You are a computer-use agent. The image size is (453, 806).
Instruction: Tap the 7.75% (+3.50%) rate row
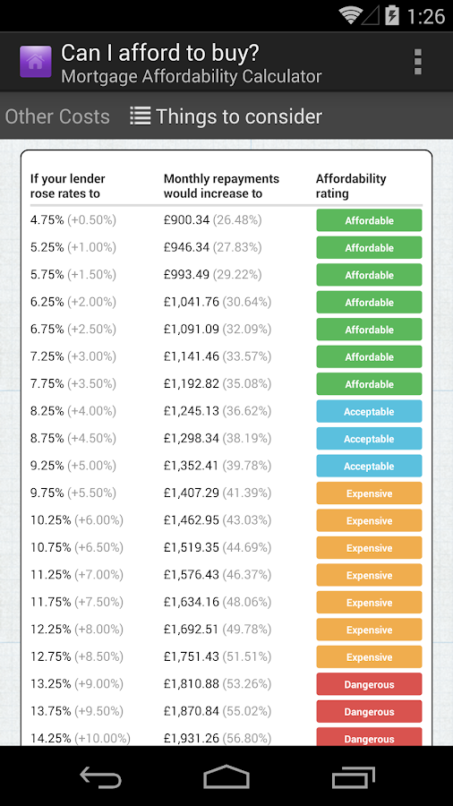226,384
